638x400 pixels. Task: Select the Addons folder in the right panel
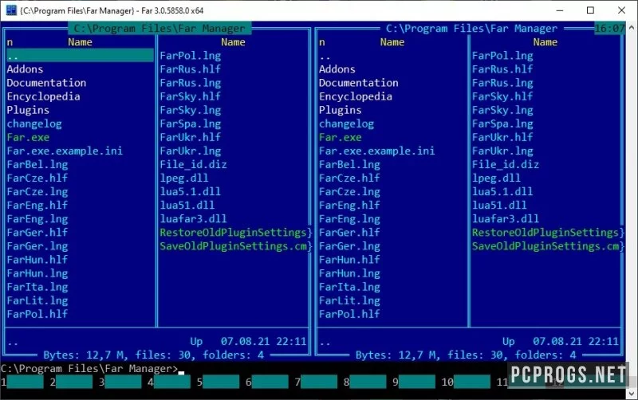point(337,69)
